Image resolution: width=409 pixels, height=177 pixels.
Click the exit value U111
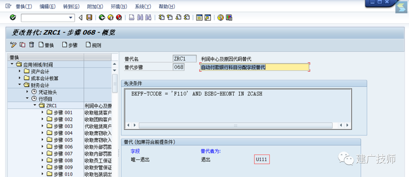262,160
